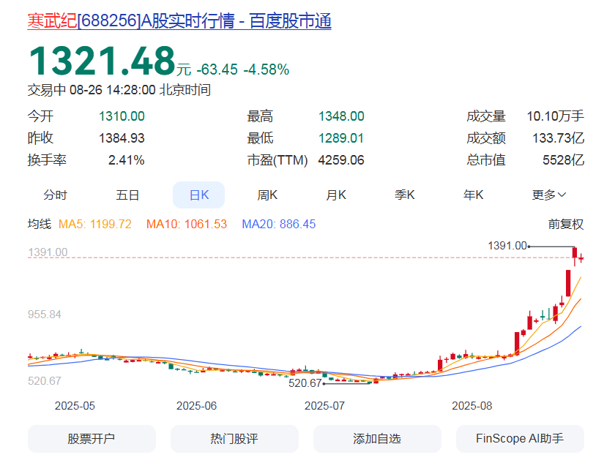Screen dimensions: 615x463
Task: Click the current price 1321.48
Action: [x=102, y=61]
